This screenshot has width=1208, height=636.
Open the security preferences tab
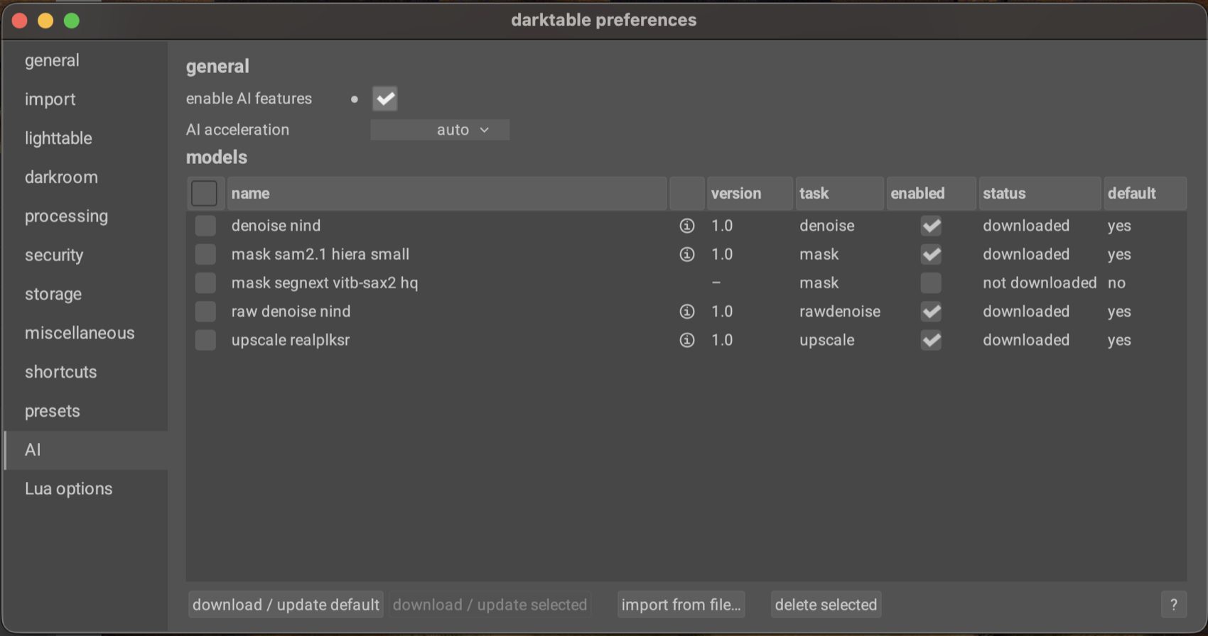click(x=85, y=256)
